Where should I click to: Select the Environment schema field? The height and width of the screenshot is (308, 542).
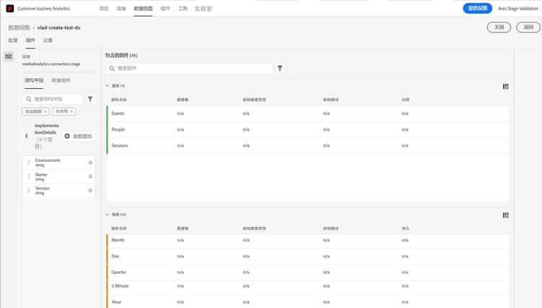tap(59, 163)
